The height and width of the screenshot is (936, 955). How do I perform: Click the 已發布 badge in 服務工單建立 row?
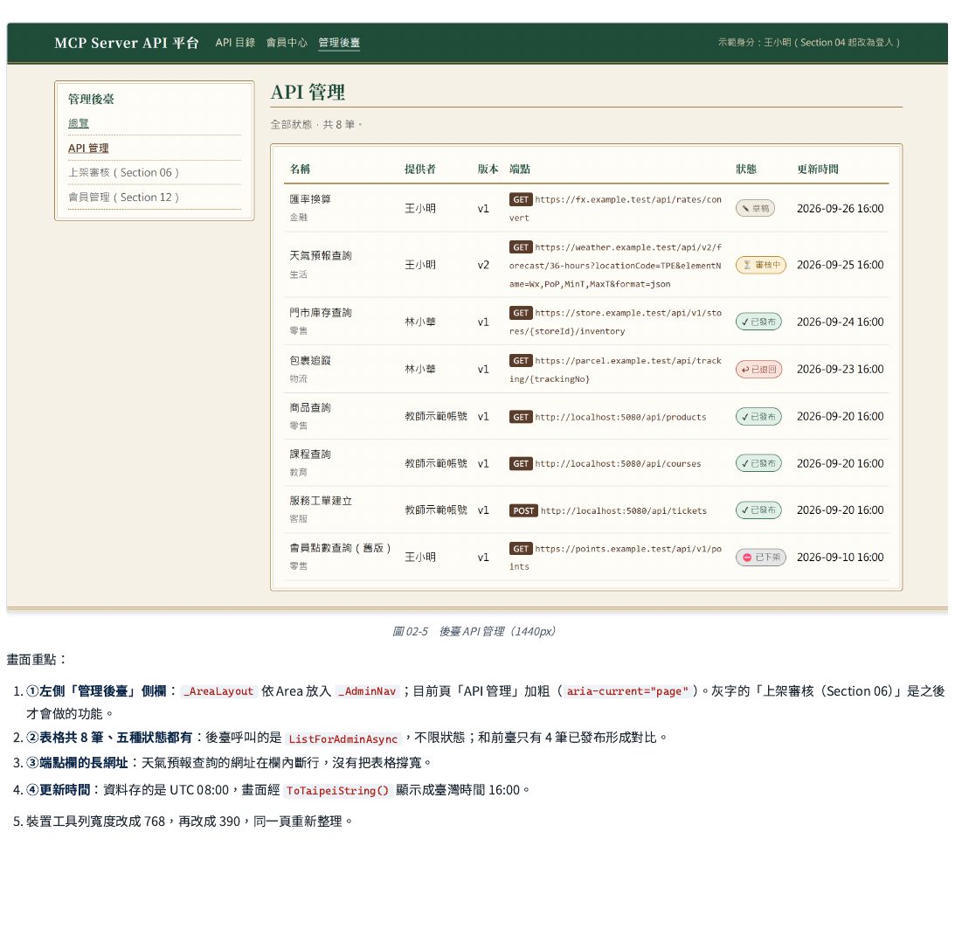coord(758,510)
